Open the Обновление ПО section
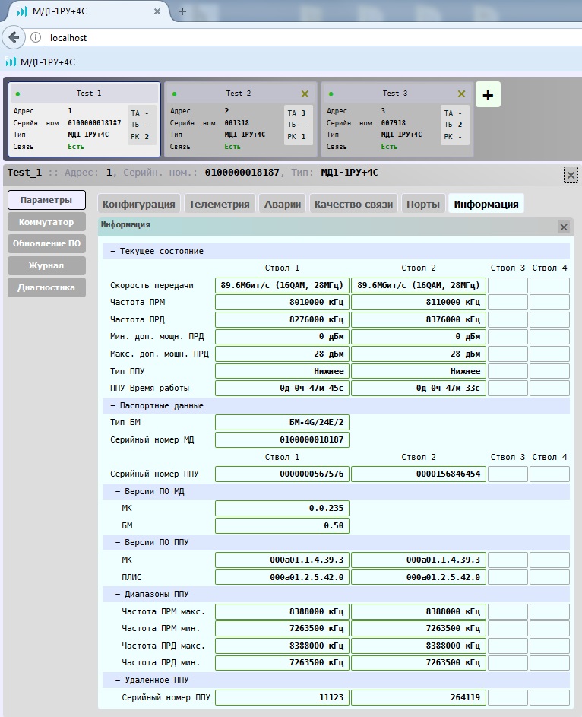The image size is (582, 717). pos(46,243)
